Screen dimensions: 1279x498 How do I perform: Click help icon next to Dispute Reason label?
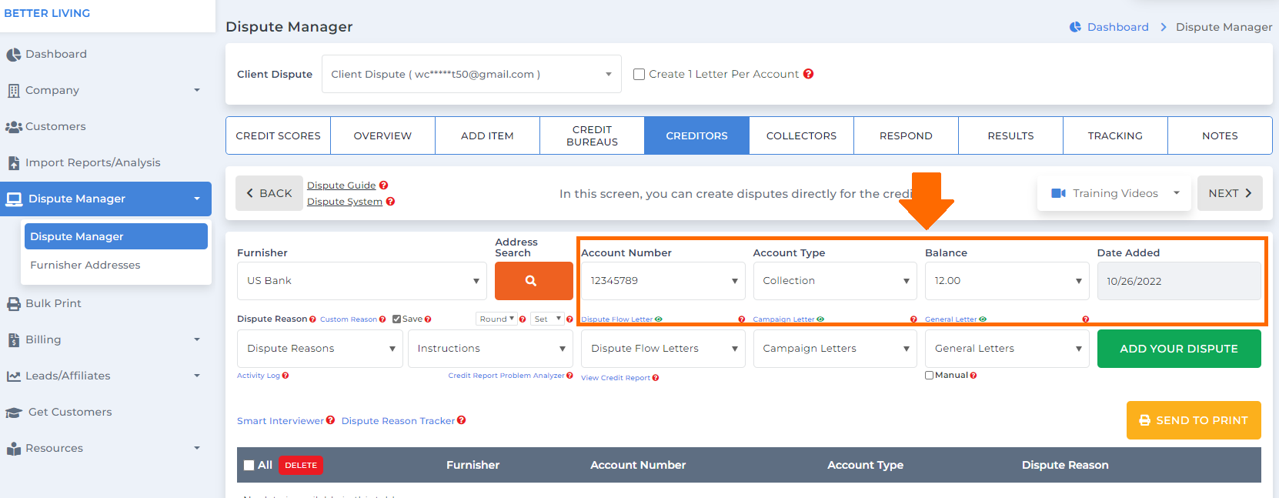tap(312, 319)
